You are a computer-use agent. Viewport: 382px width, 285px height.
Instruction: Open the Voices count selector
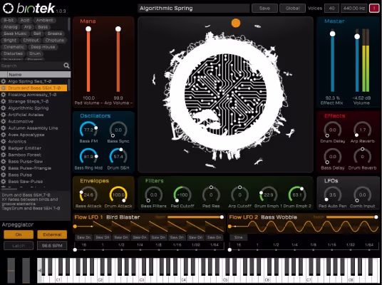click(331, 9)
